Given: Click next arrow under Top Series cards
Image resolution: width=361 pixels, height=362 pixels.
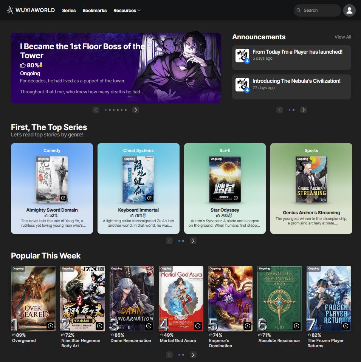Looking at the screenshot, I should pos(193,241).
